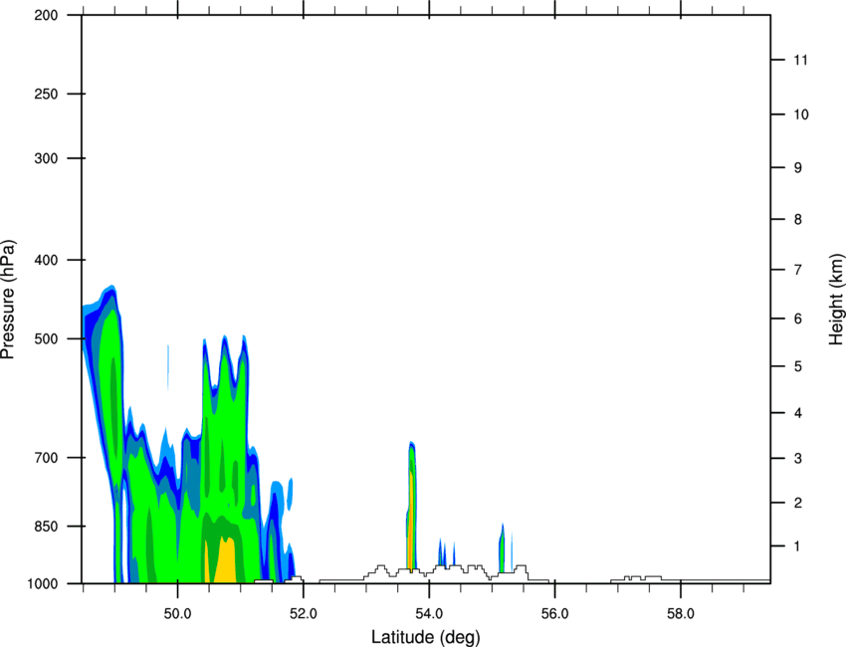846x647 pixels.
Task: Select the 400 pressure tick label
Action: [x=46, y=260]
